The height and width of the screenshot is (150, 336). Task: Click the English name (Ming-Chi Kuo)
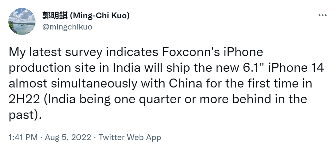[x=100, y=16]
